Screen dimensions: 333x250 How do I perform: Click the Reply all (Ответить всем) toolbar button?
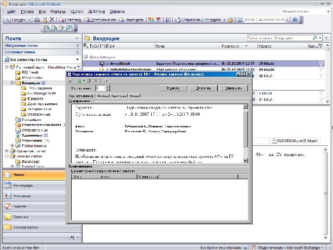tap(100, 20)
